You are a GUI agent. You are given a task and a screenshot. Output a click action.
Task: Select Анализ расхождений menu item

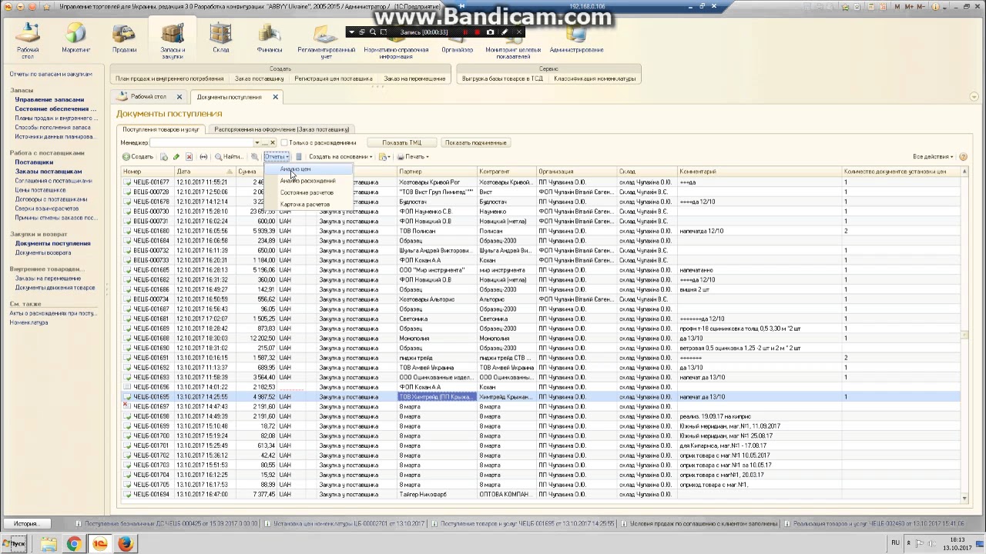pos(307,181)
